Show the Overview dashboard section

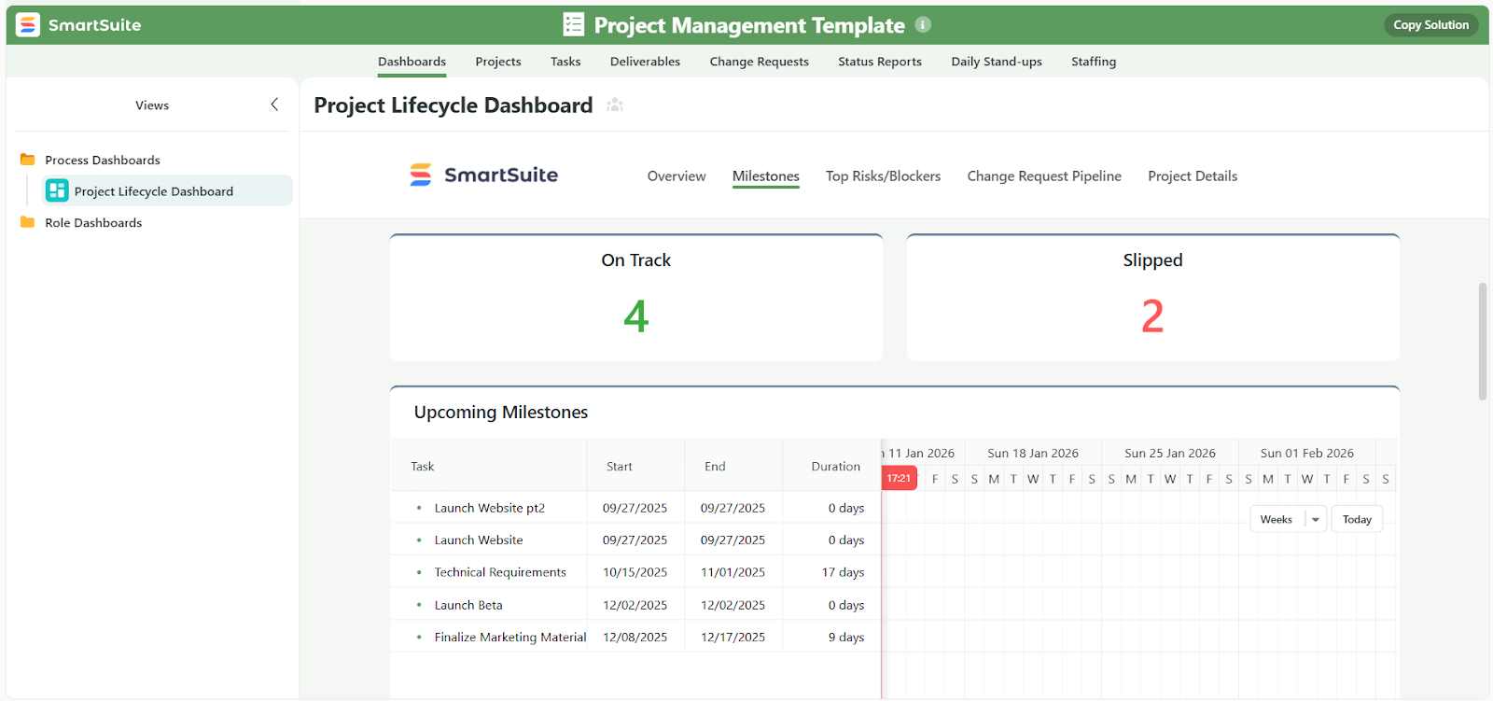pos(677,176)
